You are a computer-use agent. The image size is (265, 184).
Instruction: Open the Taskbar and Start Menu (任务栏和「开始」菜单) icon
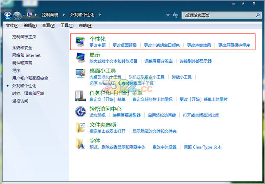tap(81, 96)
